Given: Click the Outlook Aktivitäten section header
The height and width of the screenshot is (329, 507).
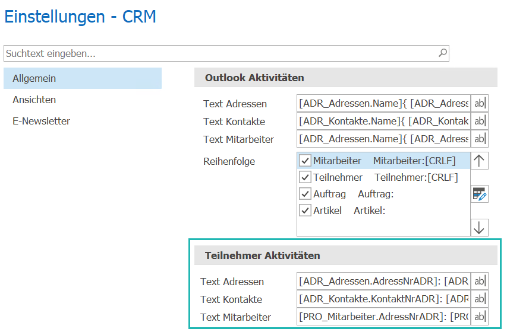Looking at the screenshot, I should (346, 78).
